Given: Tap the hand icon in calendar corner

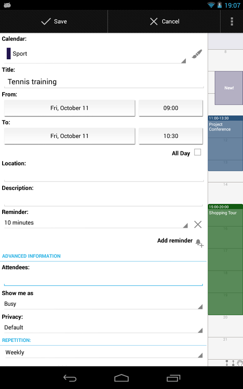Looking at the screenshot, I should coord(240,363).
